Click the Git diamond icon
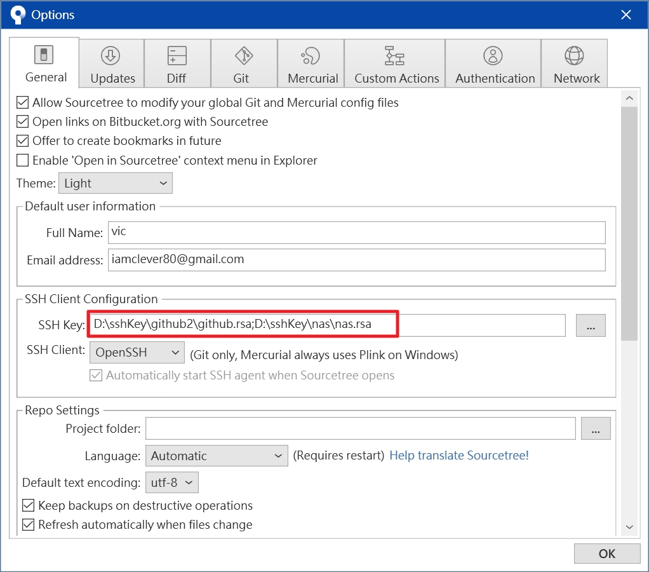 [x=244, y=55]
